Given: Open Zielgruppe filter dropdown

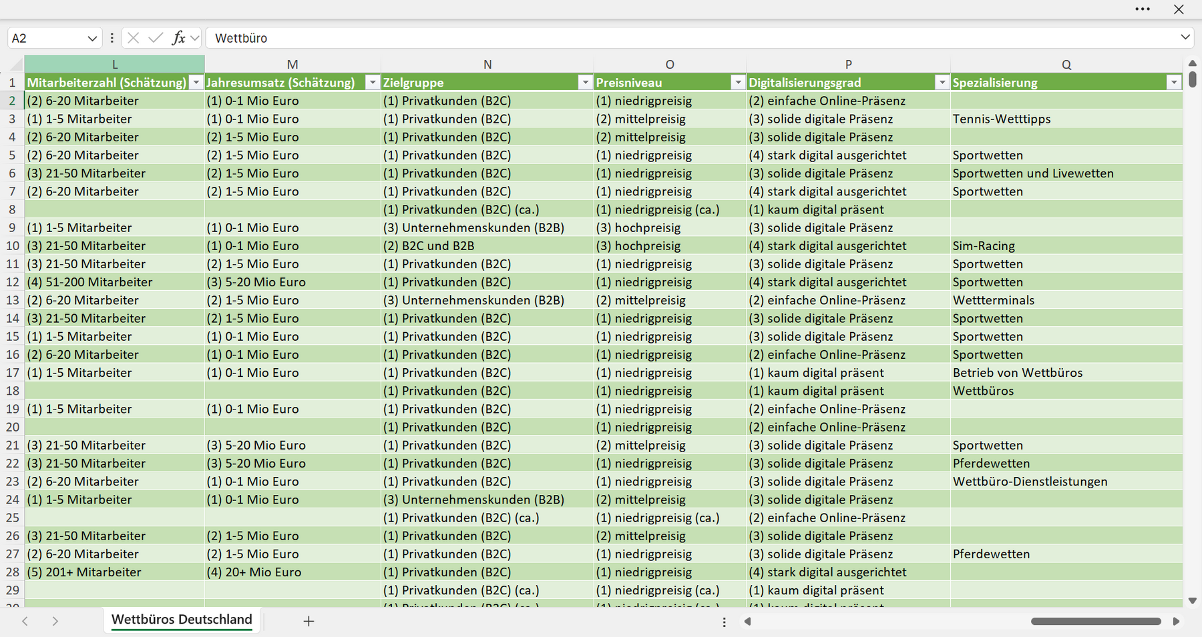Looking at the screenshot, I should click(x=586, y=83).
